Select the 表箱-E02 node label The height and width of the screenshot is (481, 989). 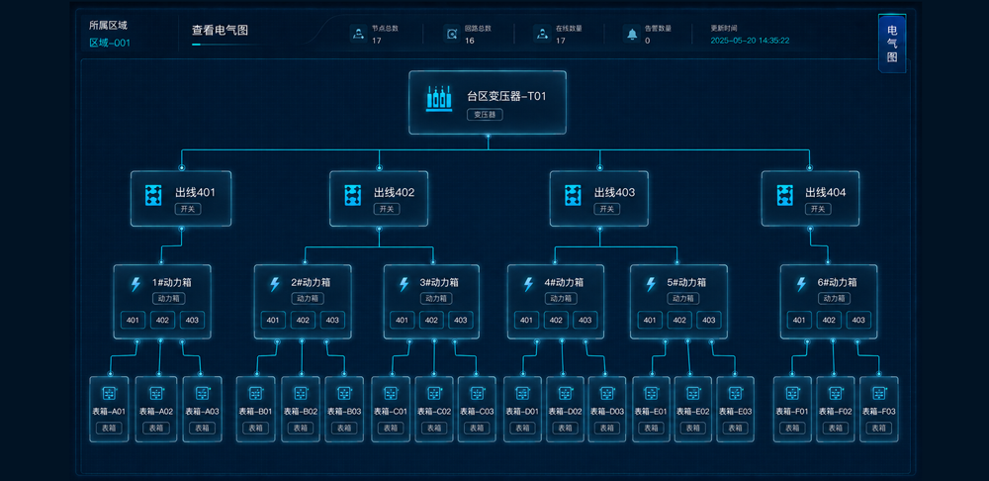[x=693, y=412]
